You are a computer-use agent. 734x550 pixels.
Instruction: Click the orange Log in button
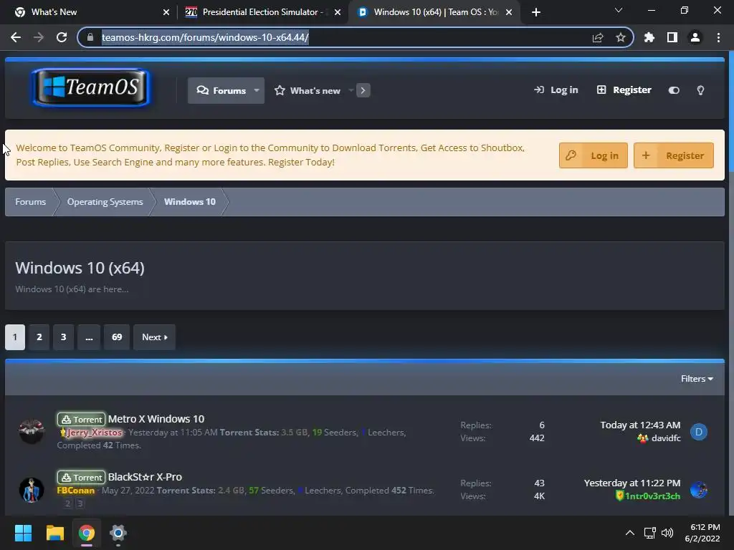pyautogui.click(x=593, y=155)
